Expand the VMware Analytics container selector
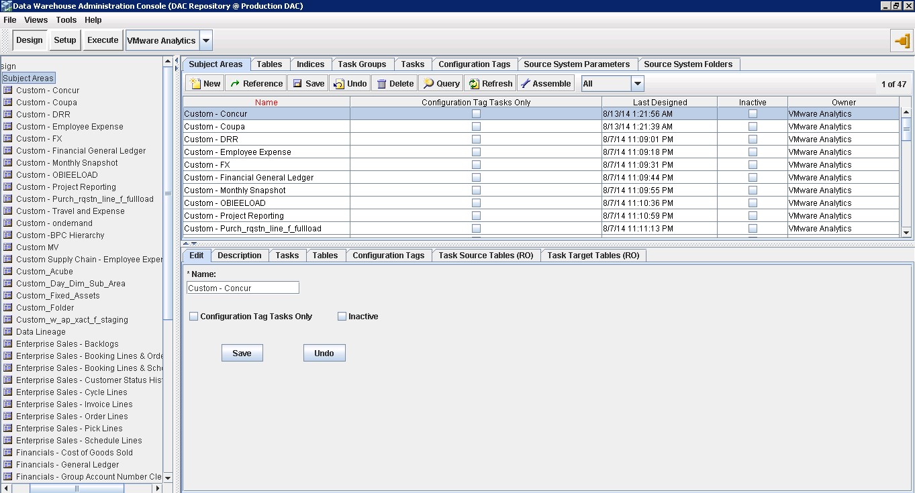The width and height of the screenshot is (915, 493). (206, 40)
